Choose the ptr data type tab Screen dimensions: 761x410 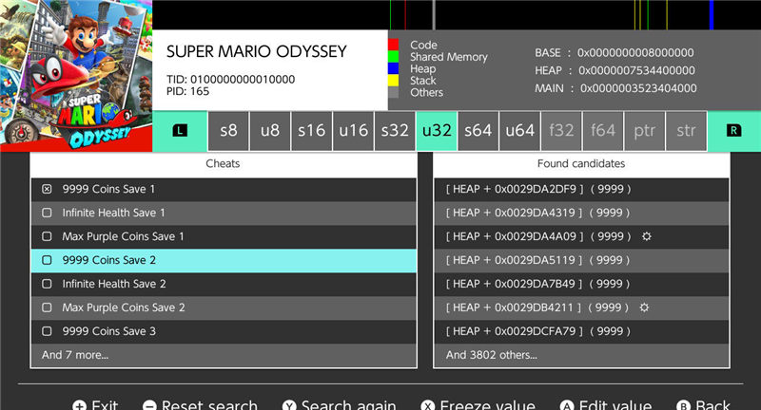click(x=645, y=131)
